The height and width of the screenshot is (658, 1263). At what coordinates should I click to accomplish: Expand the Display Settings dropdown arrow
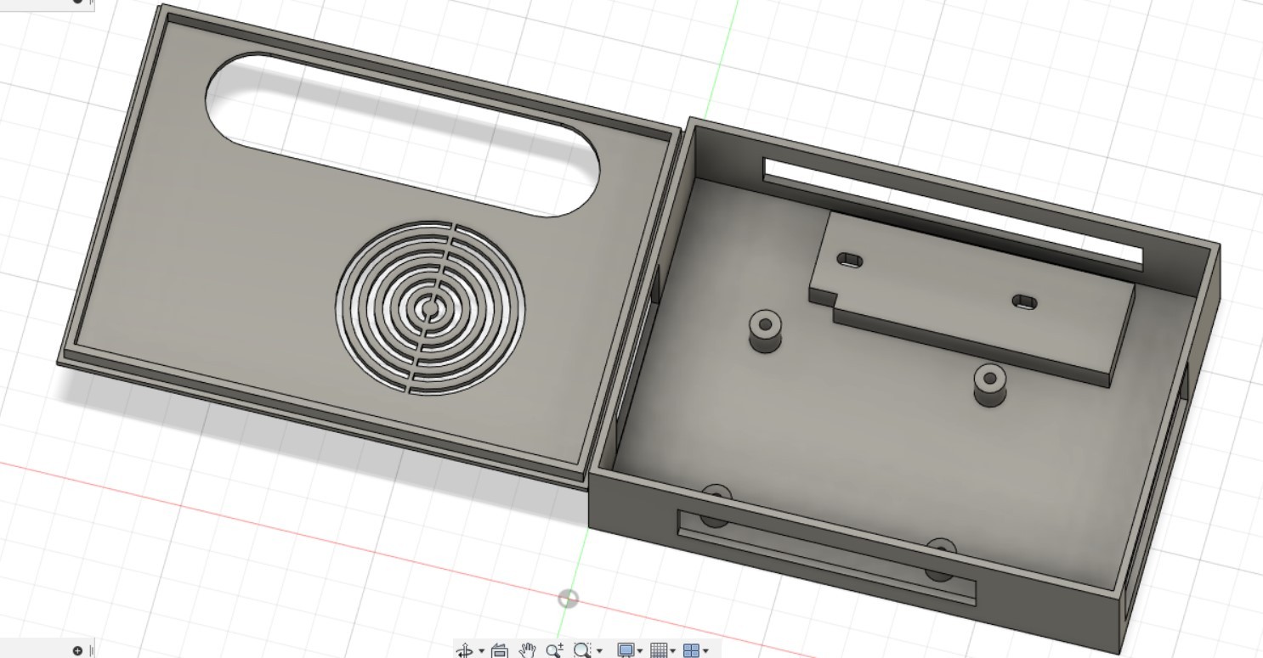click(640, 652)
